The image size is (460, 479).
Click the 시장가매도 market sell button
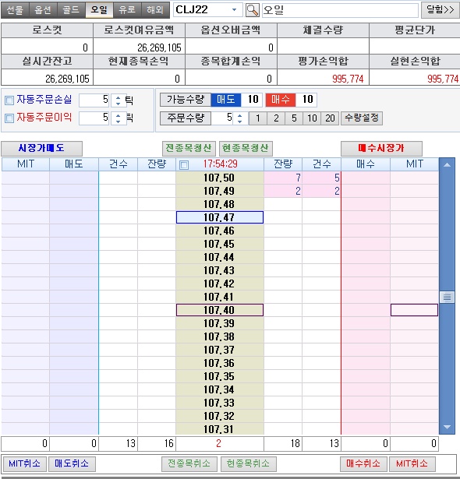pyautogui.click(x=41, y=149)
